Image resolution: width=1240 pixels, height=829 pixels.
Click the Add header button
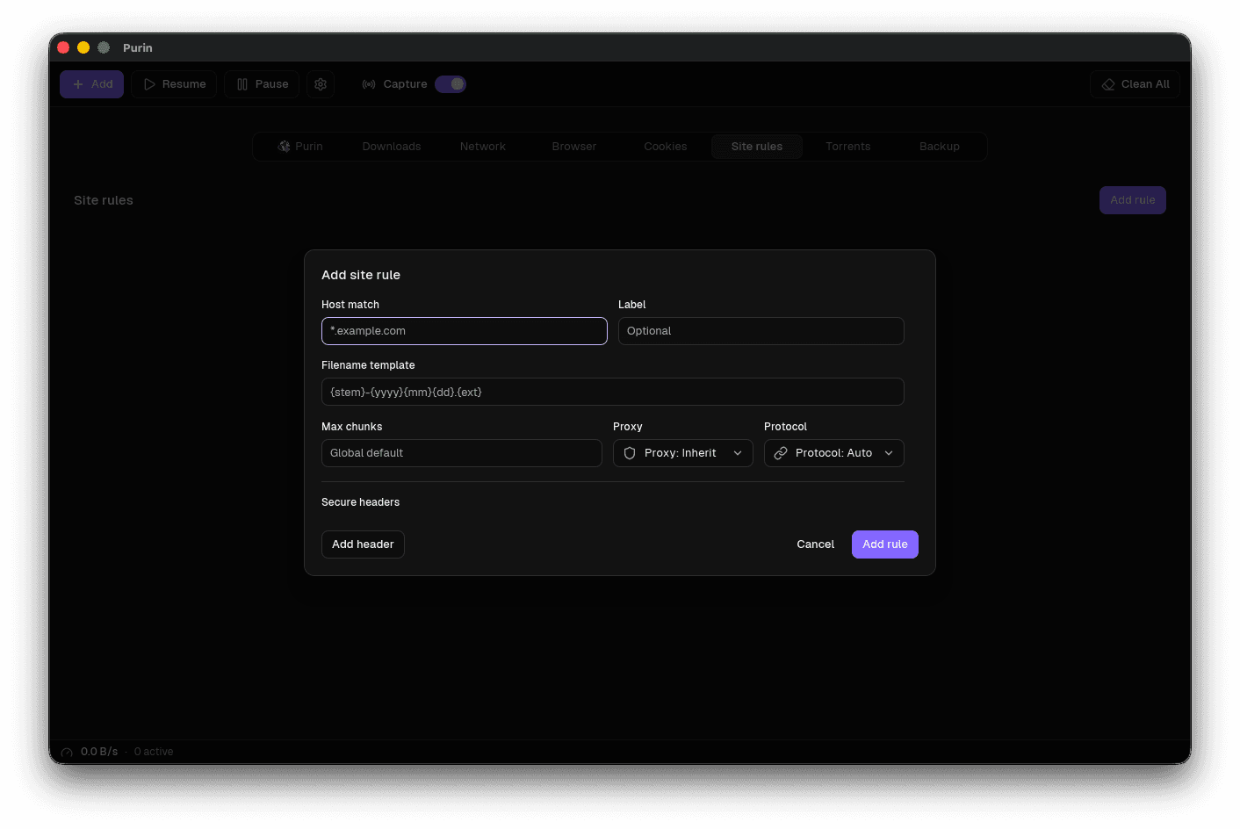click(363, 544)
